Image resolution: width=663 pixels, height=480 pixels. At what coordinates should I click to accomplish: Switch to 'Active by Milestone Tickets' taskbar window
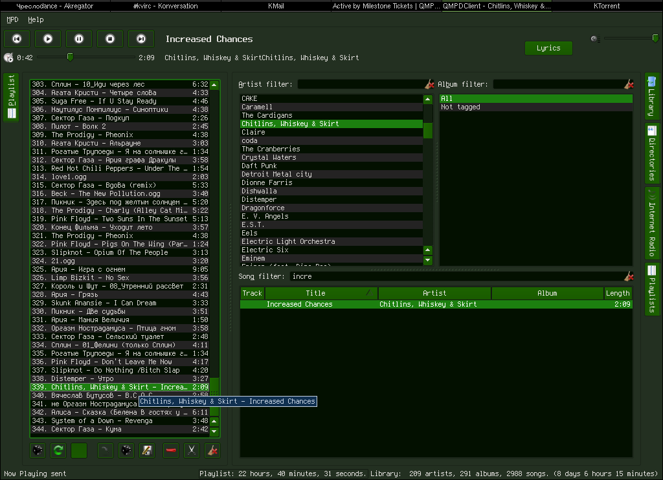[x=386, y=6]
